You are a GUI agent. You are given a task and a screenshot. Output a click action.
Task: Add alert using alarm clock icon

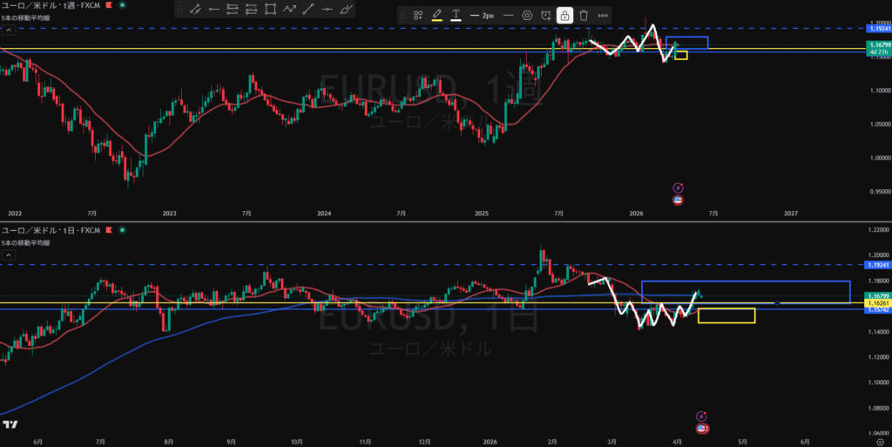(545, 16)
